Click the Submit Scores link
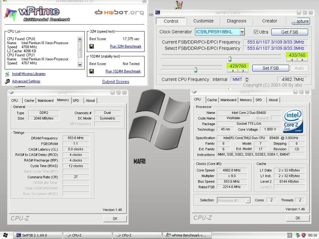Screen dimensions: 319x239 tap(116, 82)
